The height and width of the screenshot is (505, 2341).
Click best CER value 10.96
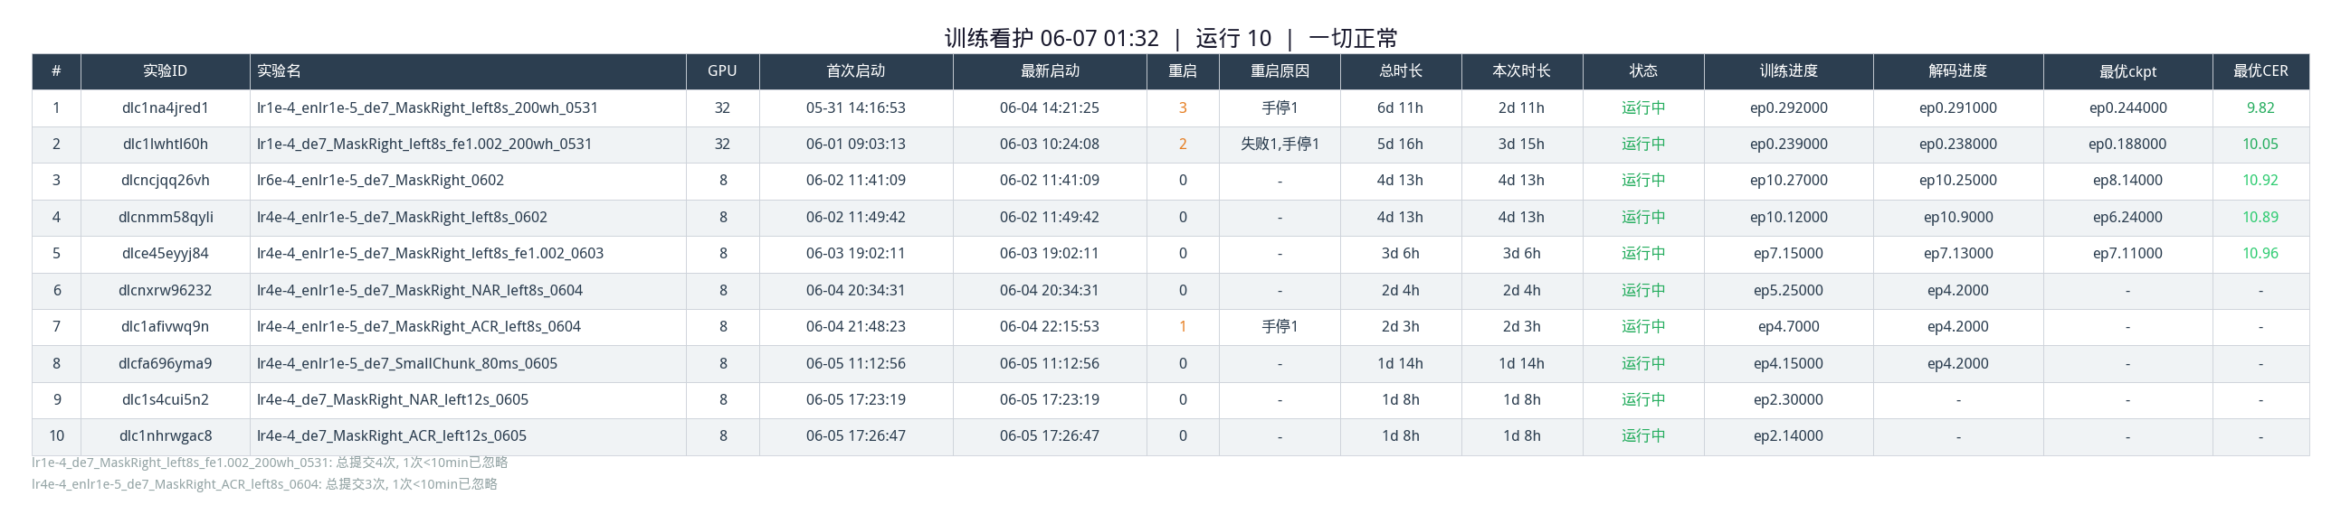[x=2260, y=254]
